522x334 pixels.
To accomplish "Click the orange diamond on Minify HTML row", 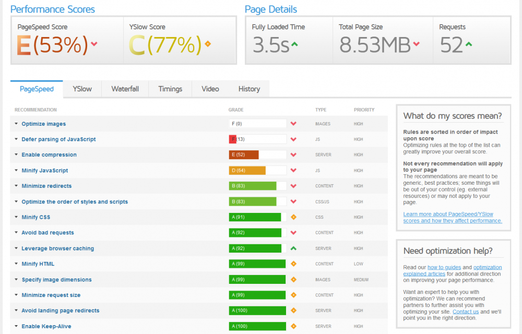I will tap(293, 264).
